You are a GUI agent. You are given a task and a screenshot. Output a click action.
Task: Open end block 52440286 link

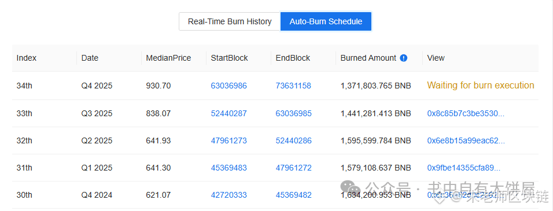pos(294,140)
